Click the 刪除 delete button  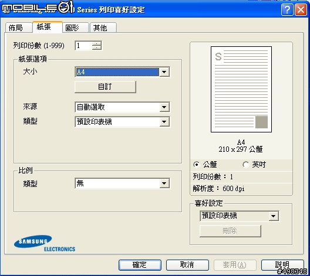[230, 231]
